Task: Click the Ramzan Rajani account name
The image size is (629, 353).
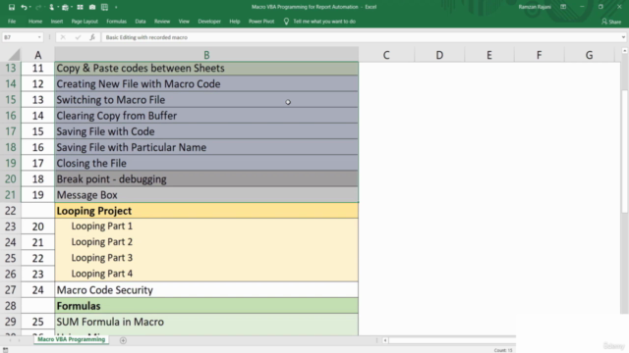Action: coord(535,7)
